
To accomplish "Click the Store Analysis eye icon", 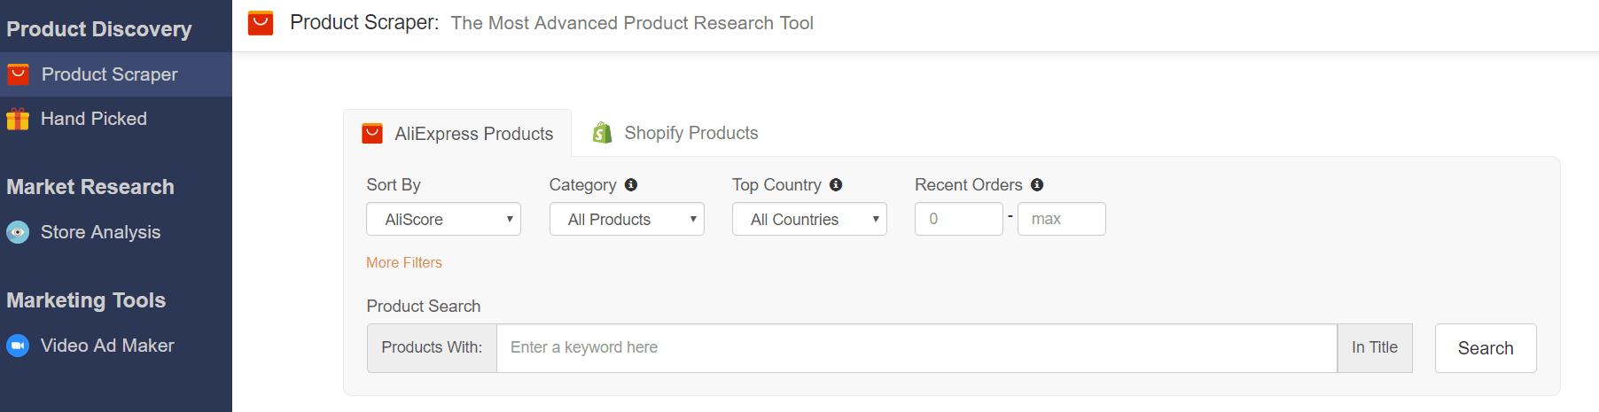I will click(18, 232).
